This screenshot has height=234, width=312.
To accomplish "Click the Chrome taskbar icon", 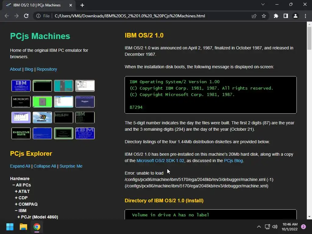I will click(x=37, y=227).
